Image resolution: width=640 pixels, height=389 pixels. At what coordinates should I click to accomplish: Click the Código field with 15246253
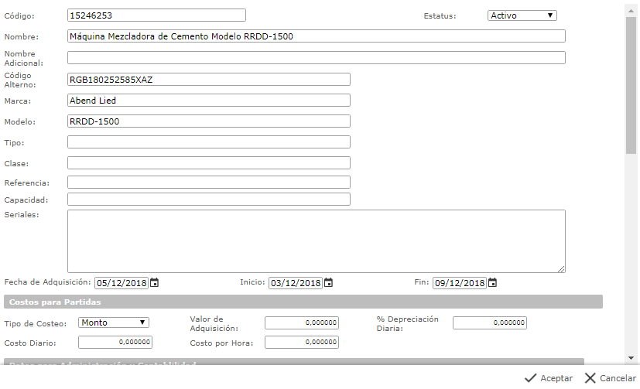(156, 15)
